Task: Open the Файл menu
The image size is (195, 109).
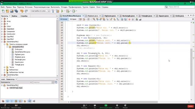Action: pyautogui.click(x=3, y=7)
